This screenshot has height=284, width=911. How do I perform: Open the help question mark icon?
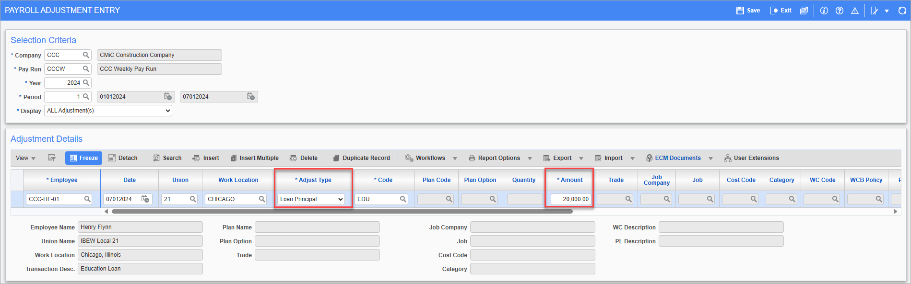point(839,11)
